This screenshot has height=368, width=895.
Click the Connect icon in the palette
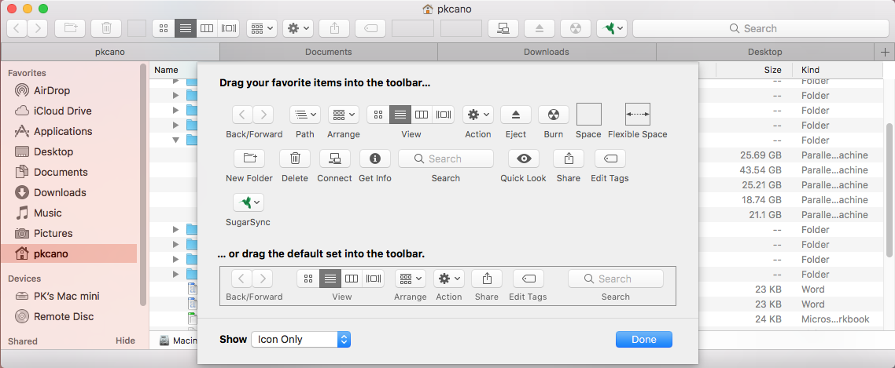coord(334,158)
